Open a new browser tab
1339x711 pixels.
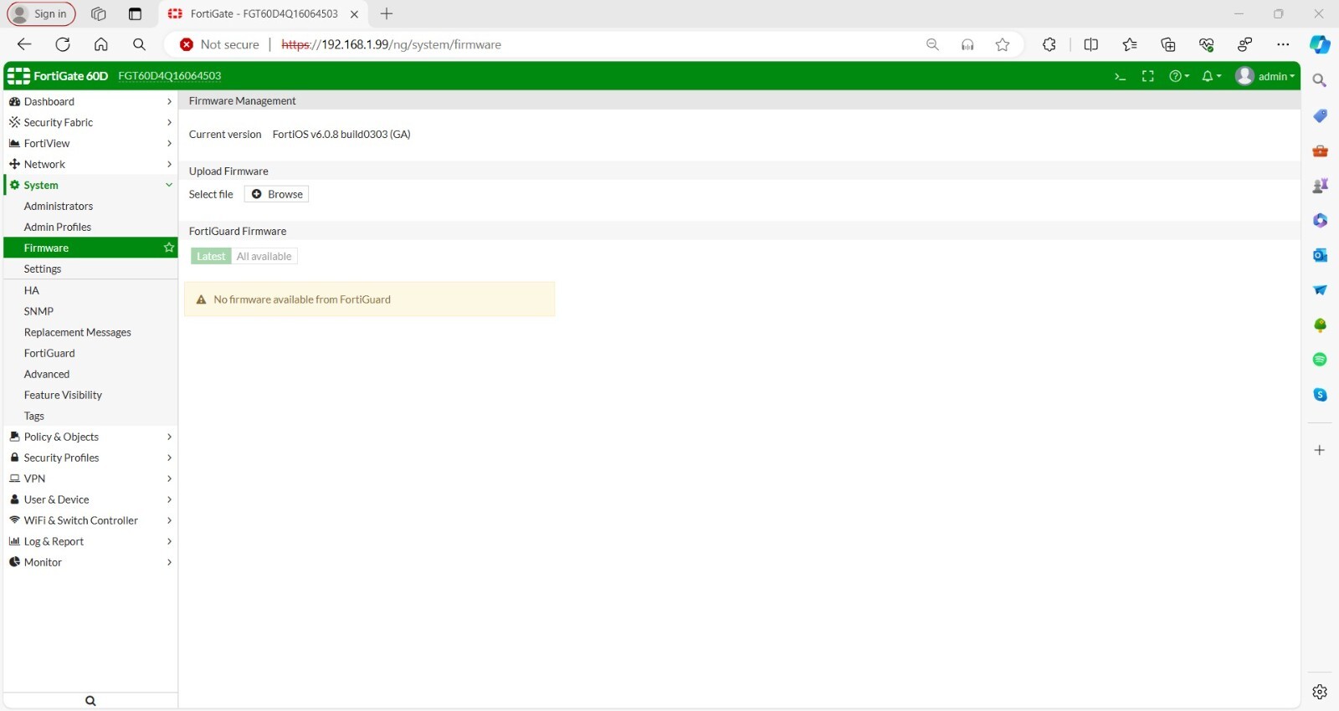[387, 14]
